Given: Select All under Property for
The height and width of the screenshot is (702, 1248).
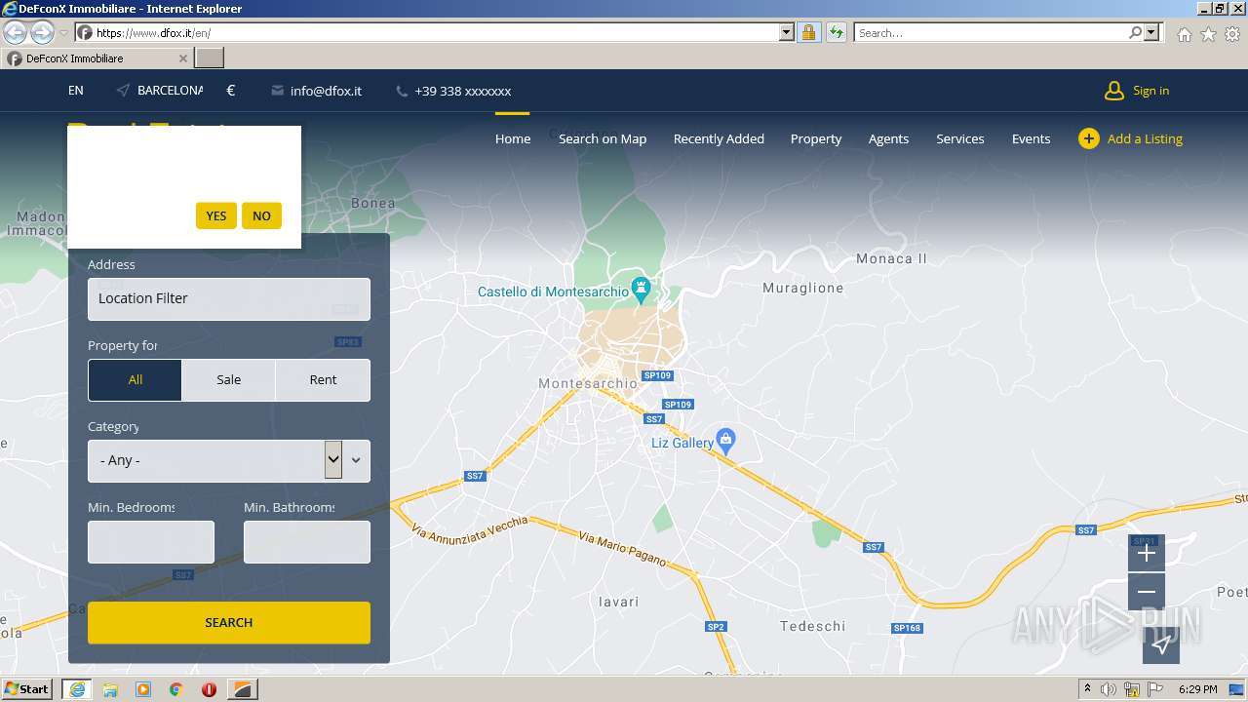Looking at the screenshot, I should click(x=135, y=380).
